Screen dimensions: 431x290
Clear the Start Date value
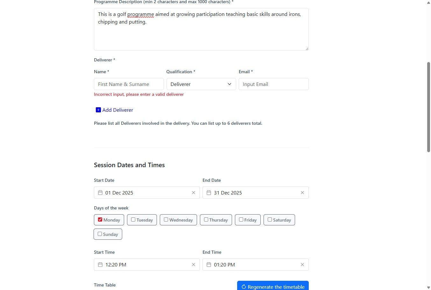pyautogui.click(x=194, y=193)
